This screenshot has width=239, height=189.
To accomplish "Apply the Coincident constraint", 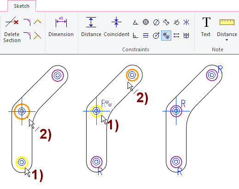I will coord(117,27).
